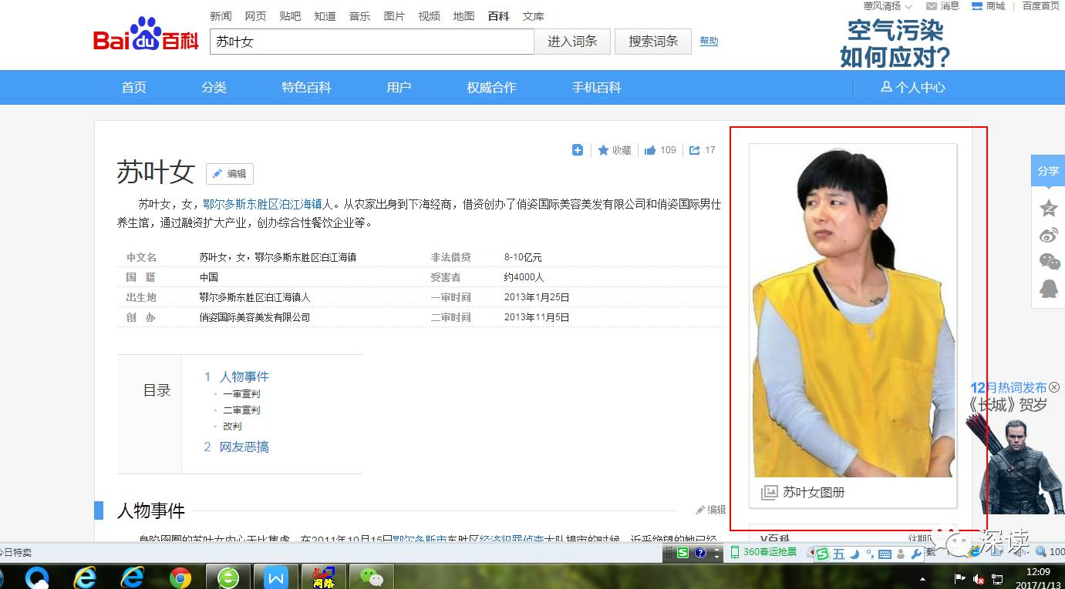Click the blue plus icon beside 收藏
The height and width of the screenshot is (589, 1065).
(578, 150)
